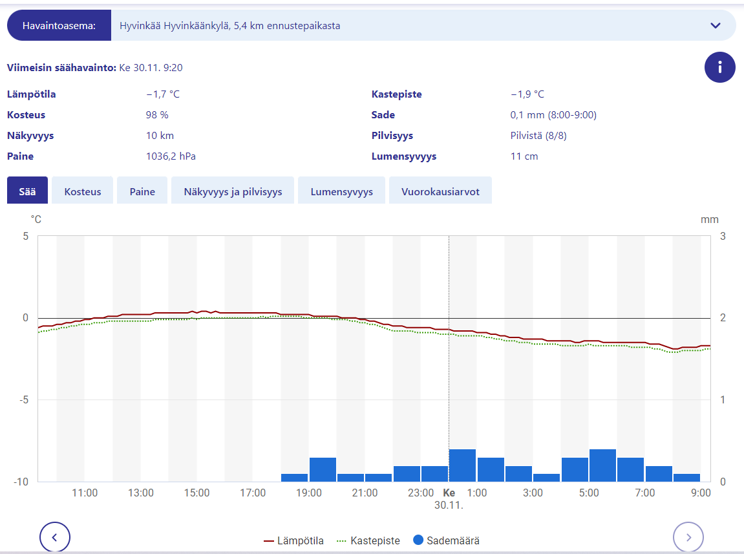The height and width of the screenshot is (554, 744).
Task: Click the red Lämpötila legend line marker
Action: [270, 540]
